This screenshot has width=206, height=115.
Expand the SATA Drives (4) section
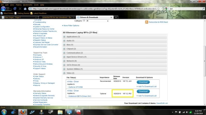pyautogui.click(x=115, y=65)
